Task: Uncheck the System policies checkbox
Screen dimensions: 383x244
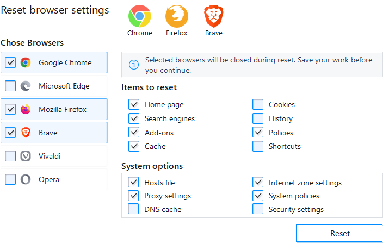Action: tap(258, 196)
